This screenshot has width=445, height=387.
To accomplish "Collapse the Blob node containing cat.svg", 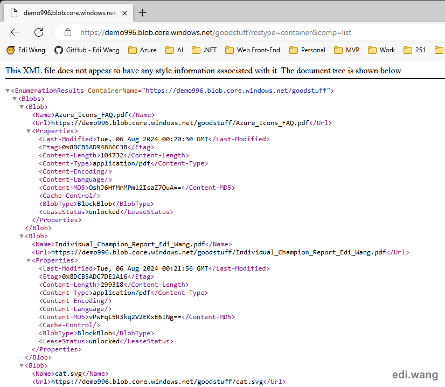I will [x=22, y=365].
